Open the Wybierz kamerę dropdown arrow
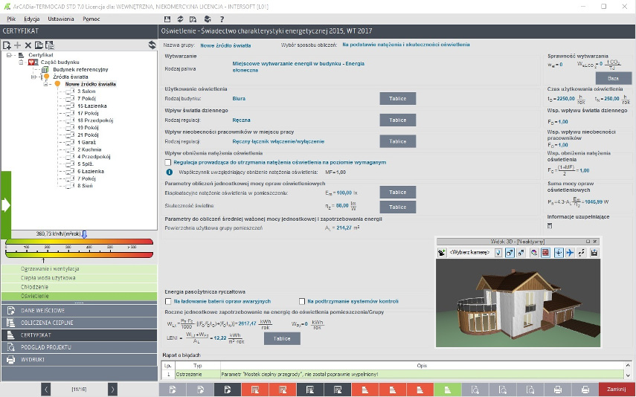This screenshot has width=636, height=397. tap(498, 253)
